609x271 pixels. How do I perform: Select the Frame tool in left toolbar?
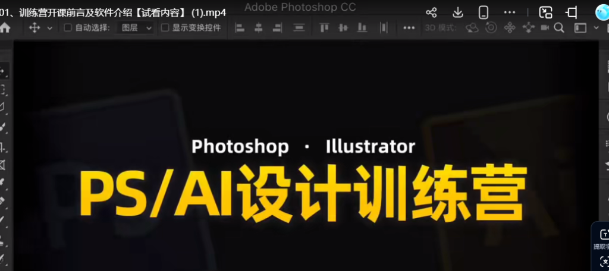coord(3,165)
